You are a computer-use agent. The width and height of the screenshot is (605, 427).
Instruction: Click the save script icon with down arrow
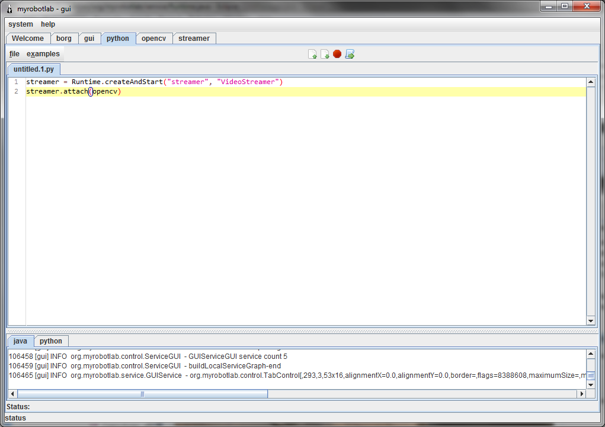point(325,54)
